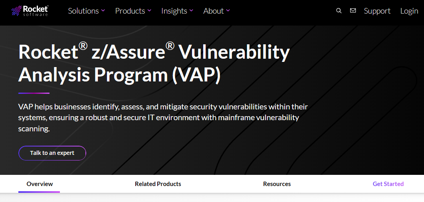Go to the Support link
The width and height of the screenshot is (424, 202).
pyautogui.click(x=377, y=11)
